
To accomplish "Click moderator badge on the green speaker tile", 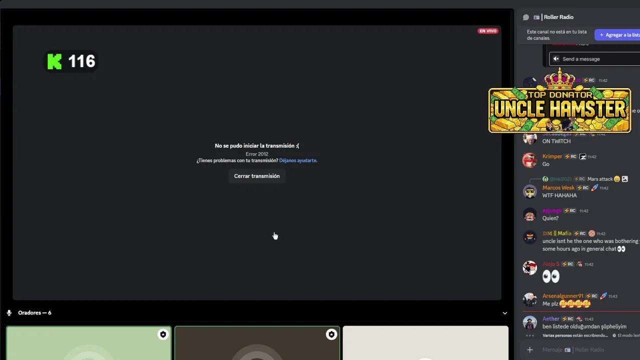I will (163, 334).
